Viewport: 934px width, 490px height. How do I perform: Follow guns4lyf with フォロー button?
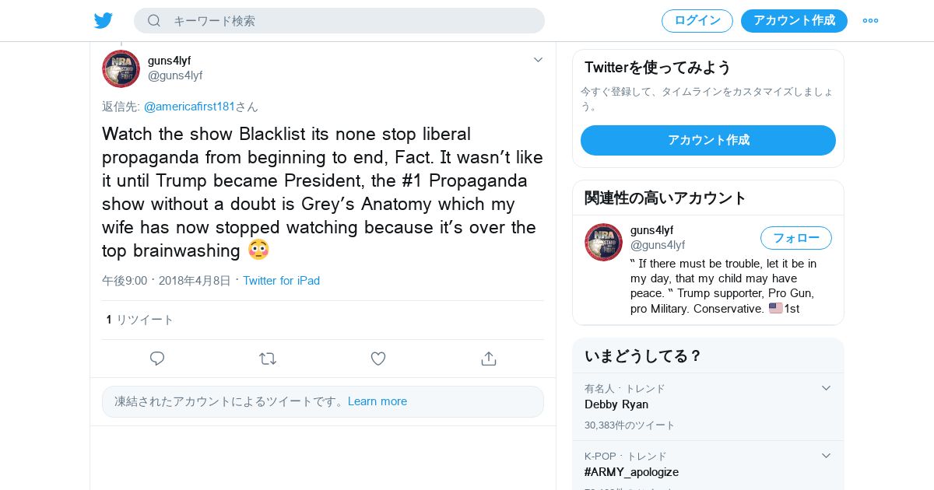click(x=796, y=238)
